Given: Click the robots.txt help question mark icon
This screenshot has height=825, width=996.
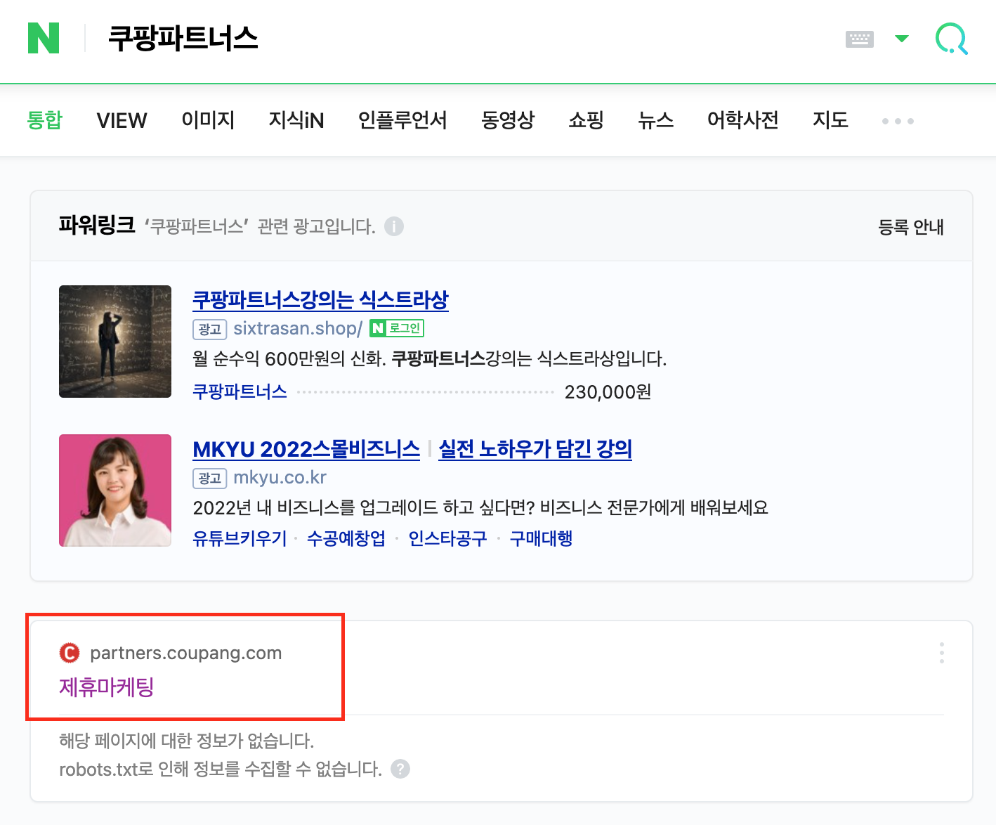Looking at the screenshot, I should [x=400, y=769].
